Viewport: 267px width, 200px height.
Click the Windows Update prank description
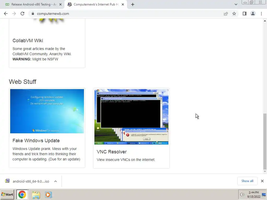point(46,154)
